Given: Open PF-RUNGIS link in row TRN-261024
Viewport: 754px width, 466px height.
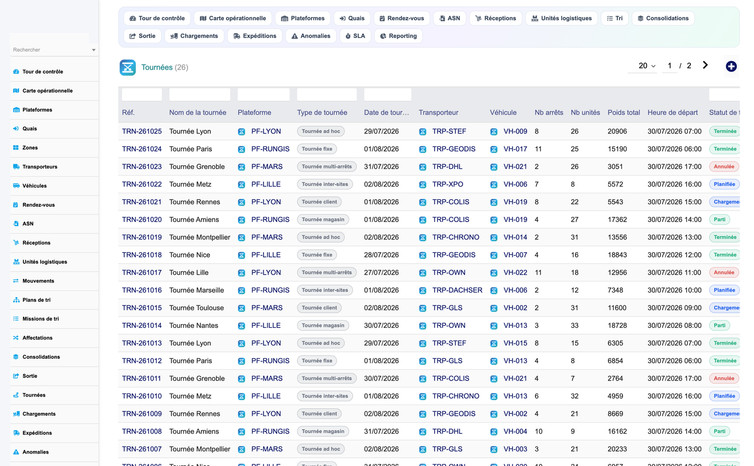Looking at the screenshot, I should [270, 149].
